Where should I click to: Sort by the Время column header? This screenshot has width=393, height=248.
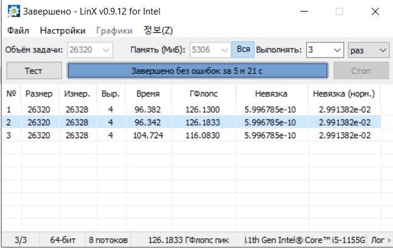click(x=148, y=94)
